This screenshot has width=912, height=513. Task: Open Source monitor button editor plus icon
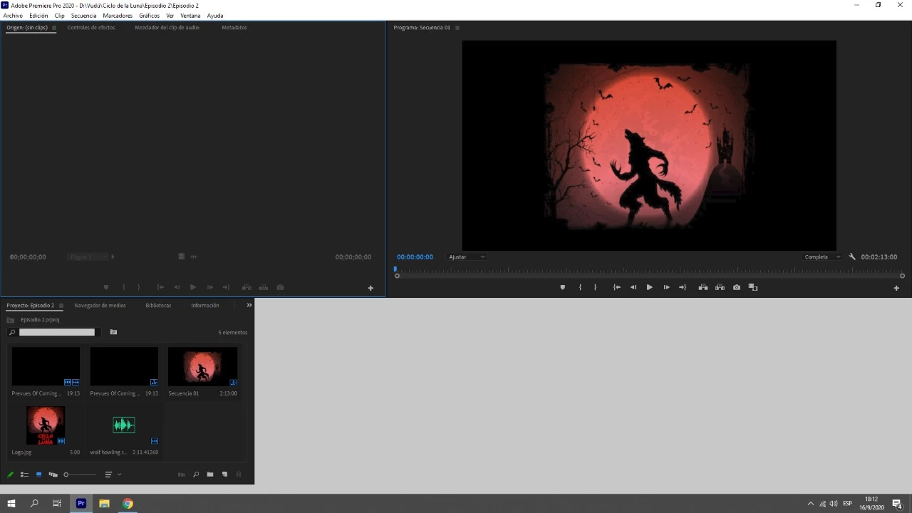pyautogui.click(x=370, y=288)
